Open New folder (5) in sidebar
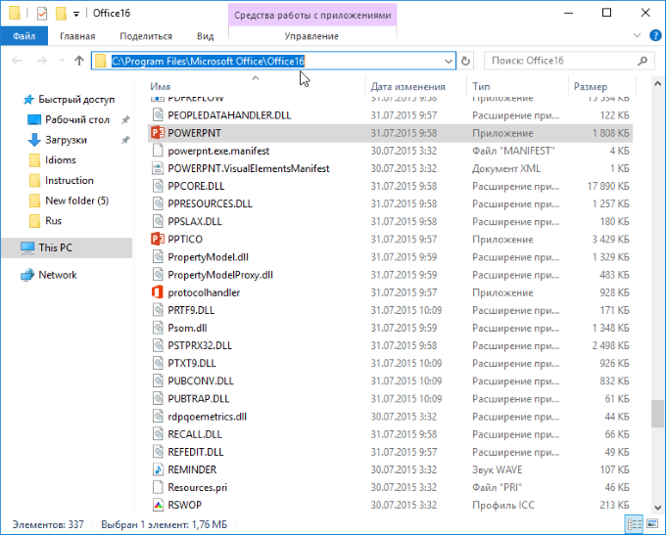This screenshot has height=535, width=666. pyautogui.click(x=76, y=201)
